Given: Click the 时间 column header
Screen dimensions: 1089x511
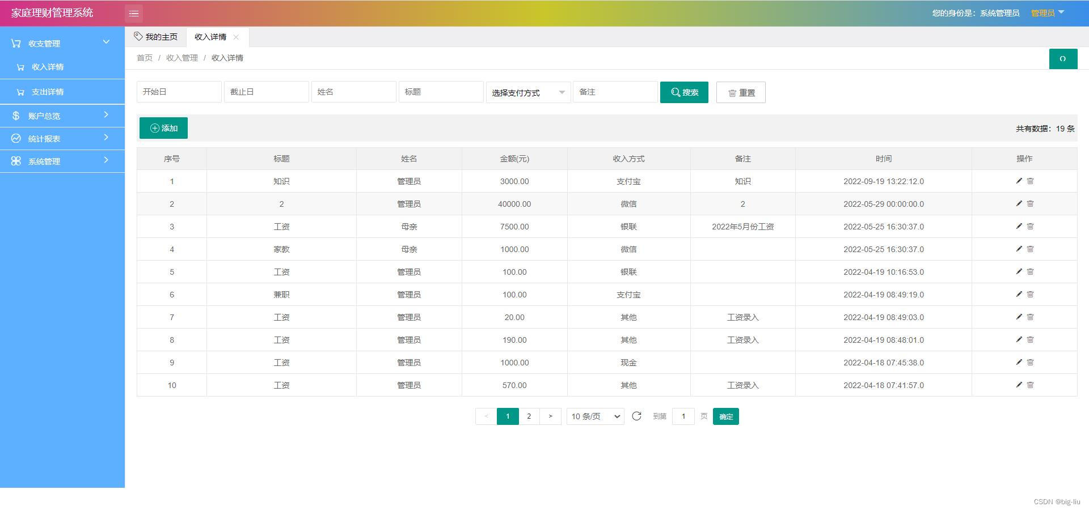Looking at the screenshot, I should coord(884,159).
